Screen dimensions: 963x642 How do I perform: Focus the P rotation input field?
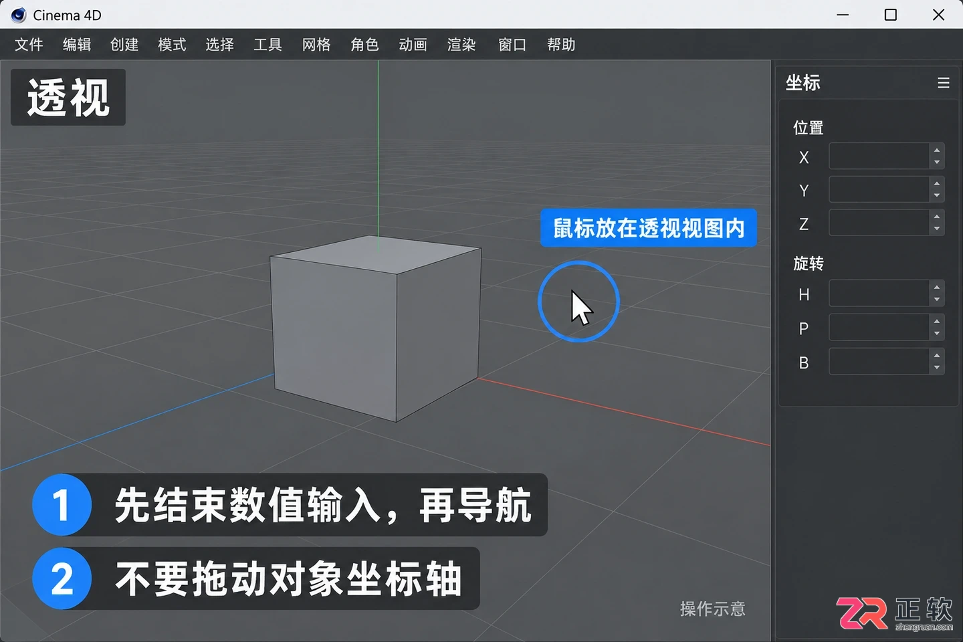click(879, 328)
